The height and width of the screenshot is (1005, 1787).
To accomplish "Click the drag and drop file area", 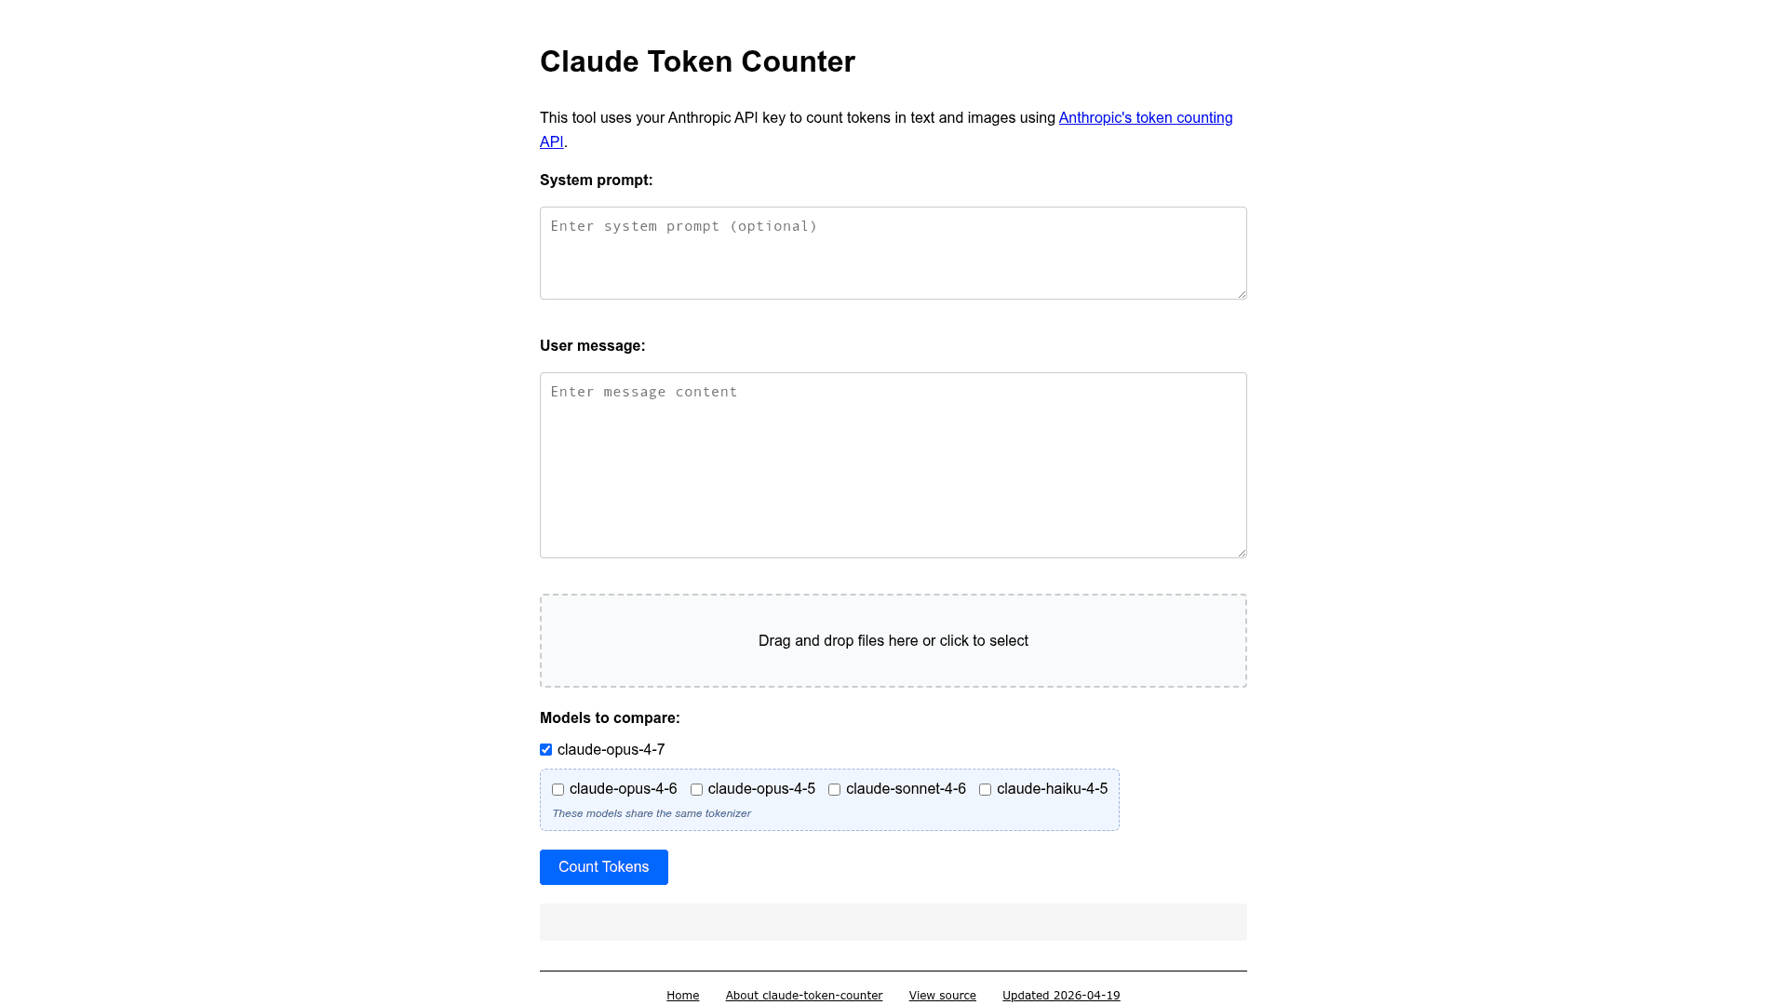I will [x=893, y=640].
